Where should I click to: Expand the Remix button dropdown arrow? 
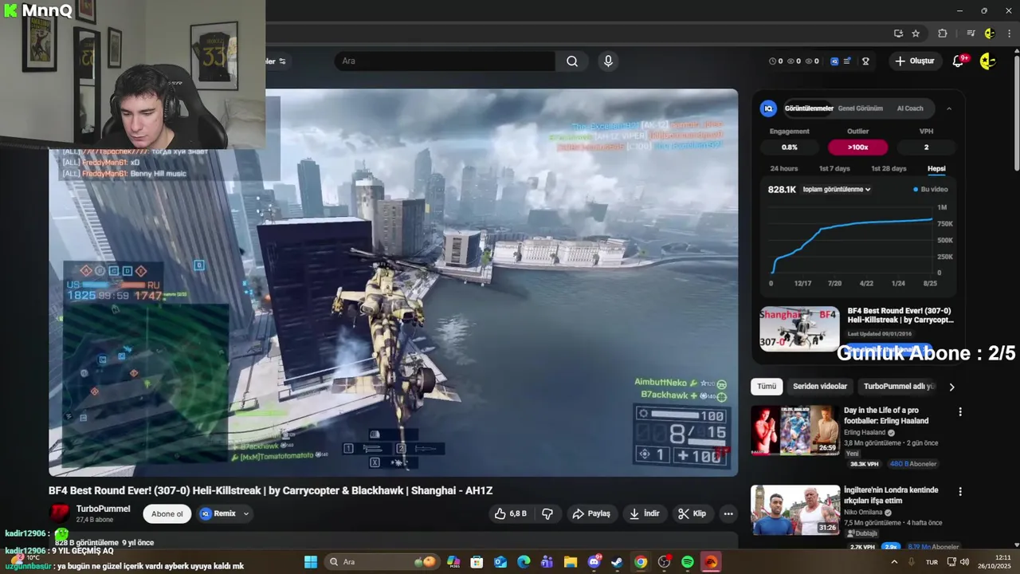tap(245, 513)
